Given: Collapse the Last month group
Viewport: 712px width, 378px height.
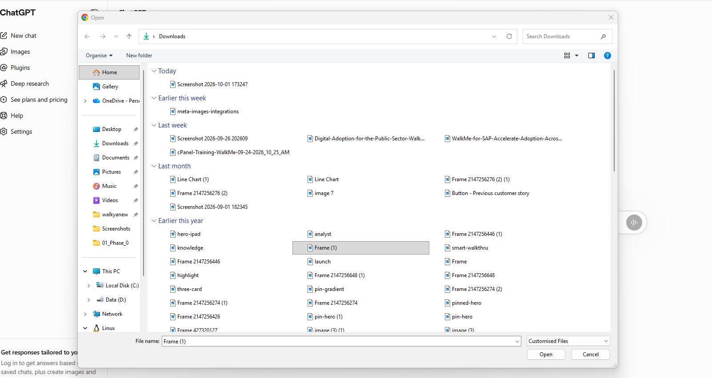Looking at the screenshot, I should pos(154,166).
